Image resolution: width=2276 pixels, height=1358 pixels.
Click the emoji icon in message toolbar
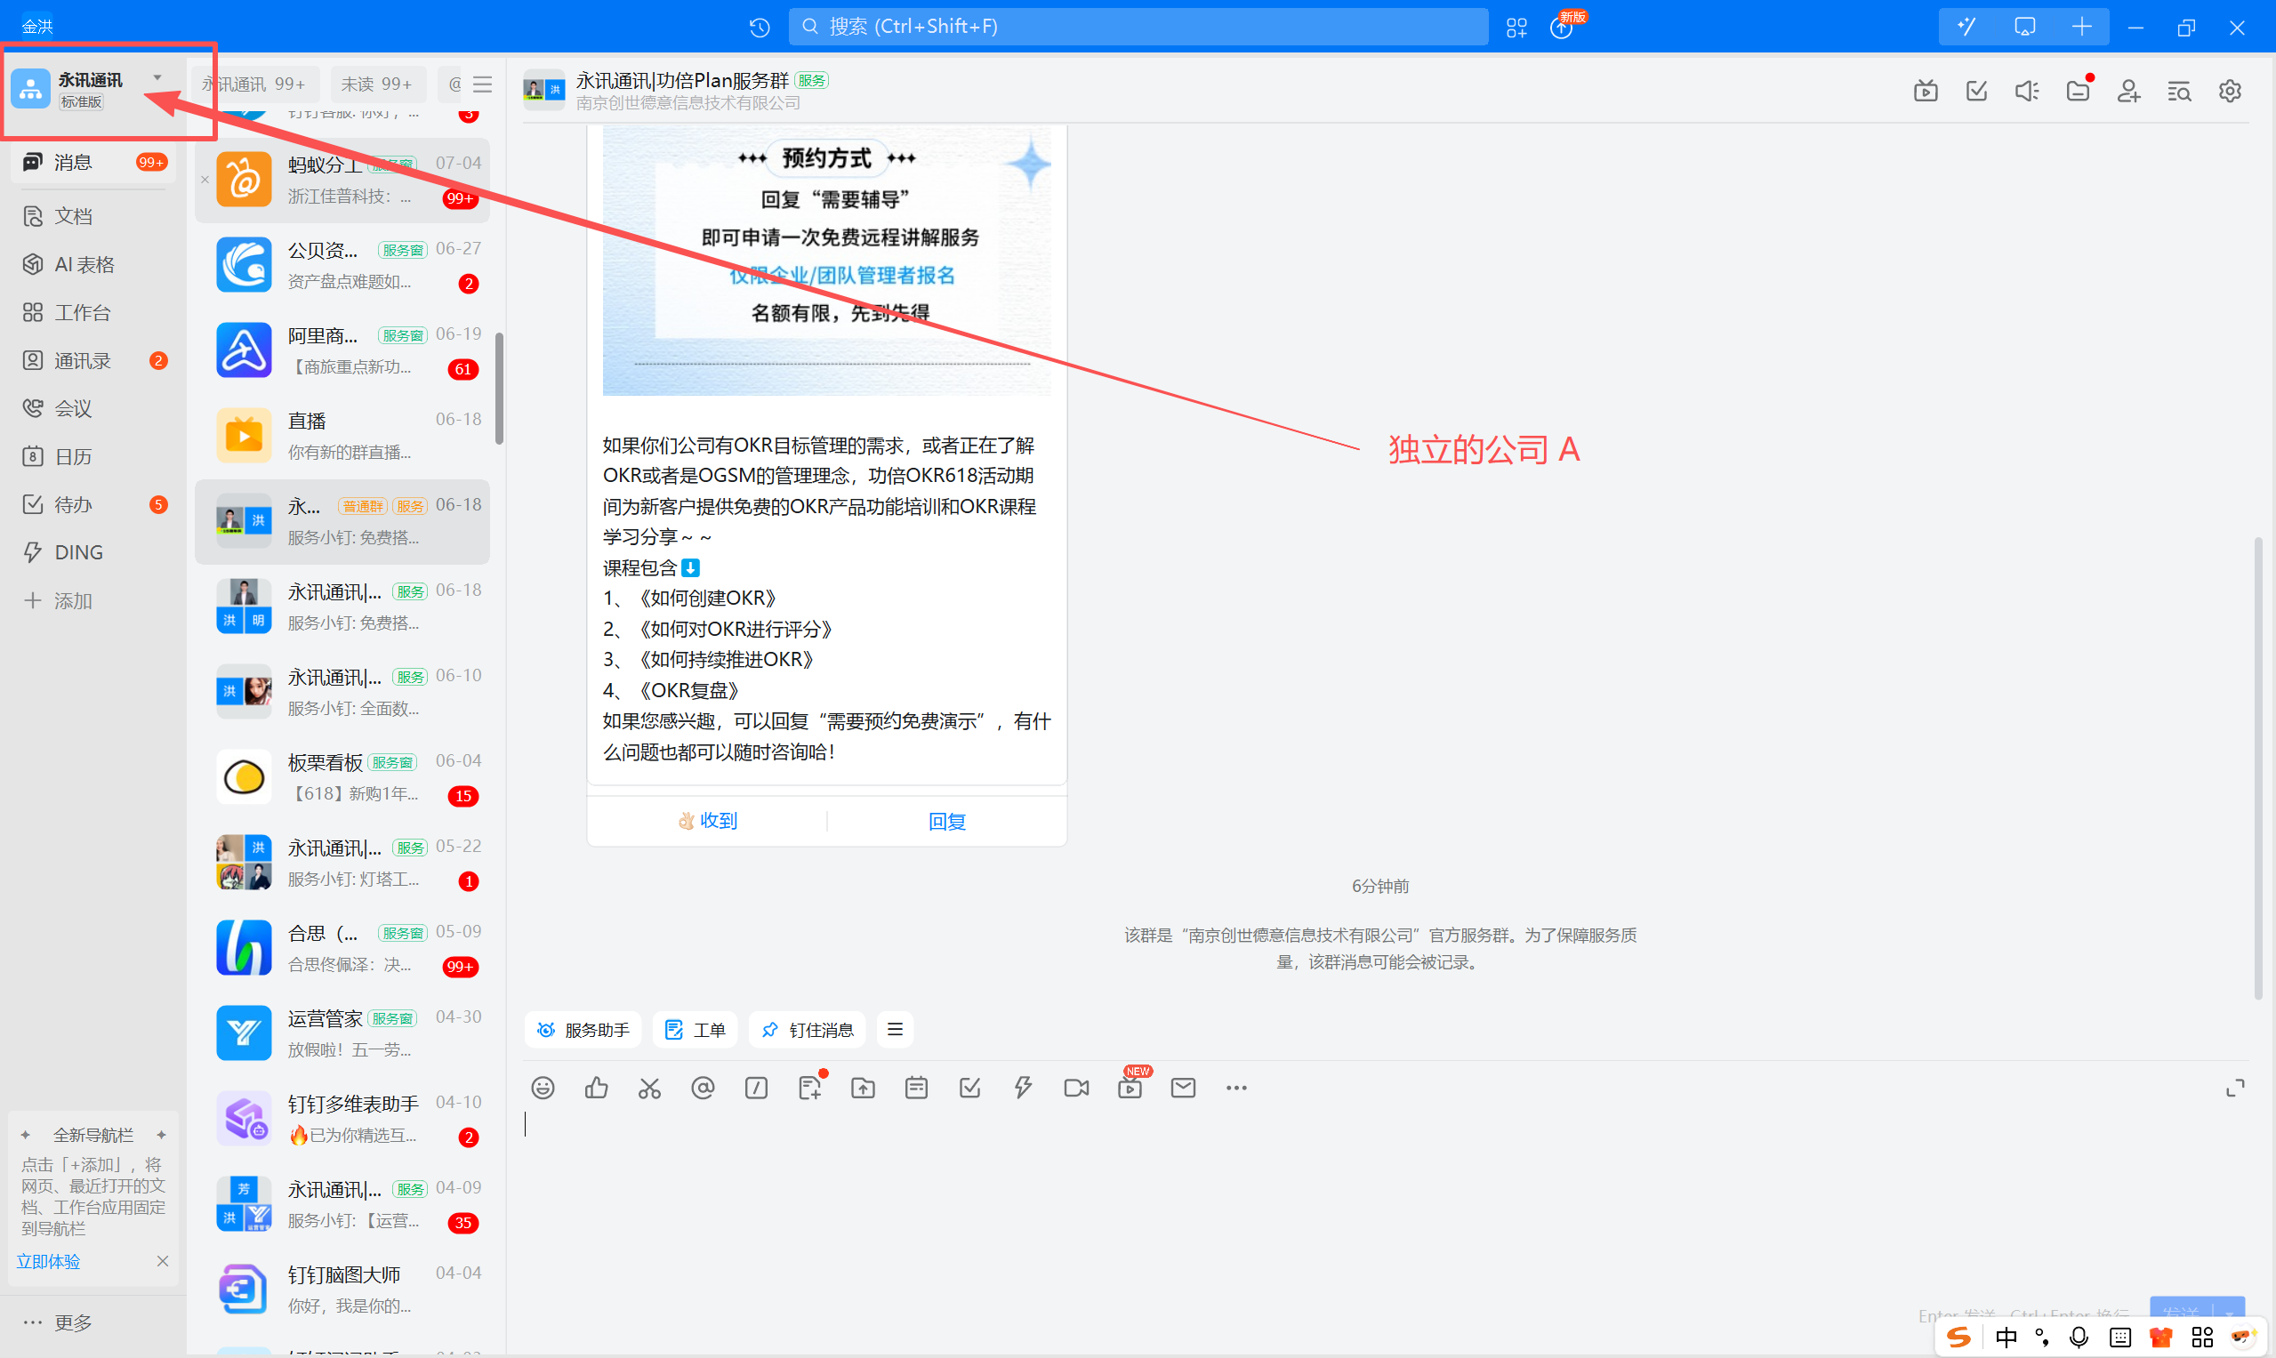click(543, 1087)
